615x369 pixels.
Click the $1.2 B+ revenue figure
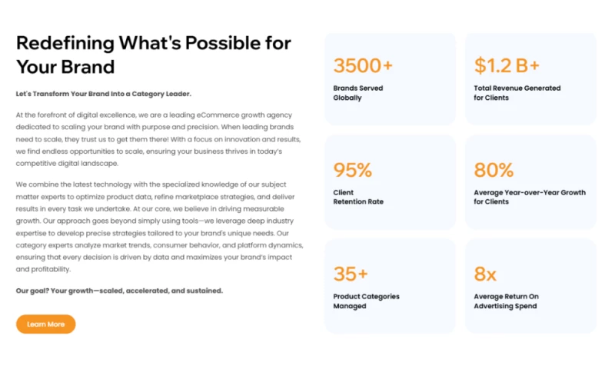click(x=507, y=65)
